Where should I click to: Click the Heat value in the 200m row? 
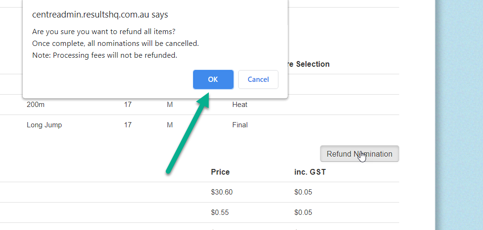pos(240,105)
